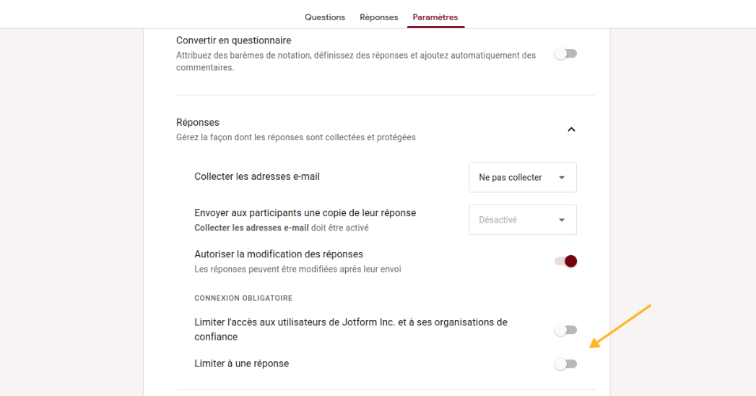Open the Désactivé dropdown
Viewport: 756px width, 396px height.
[522, 220]
